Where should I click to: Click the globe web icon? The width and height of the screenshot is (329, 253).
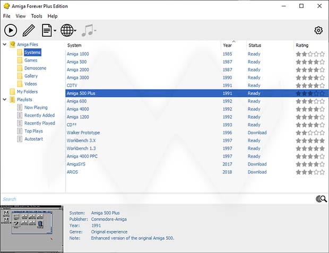[x=67, y=31]
